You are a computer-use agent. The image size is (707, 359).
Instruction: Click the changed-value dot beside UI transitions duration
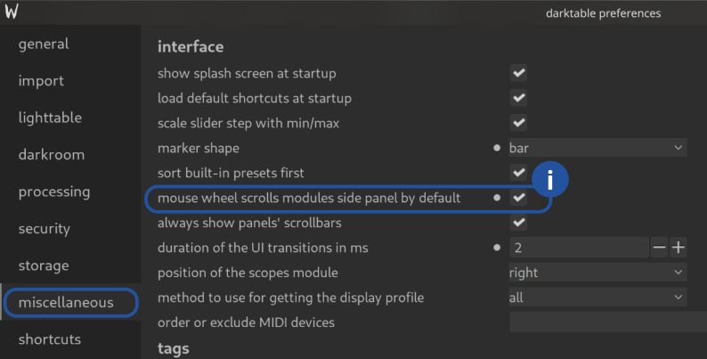[x=497, y=247]
